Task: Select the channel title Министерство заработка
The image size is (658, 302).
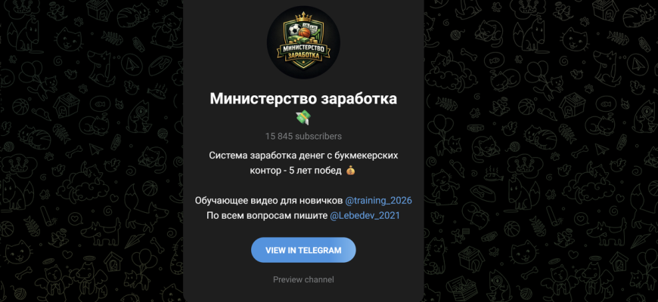Action: point(303,99)
